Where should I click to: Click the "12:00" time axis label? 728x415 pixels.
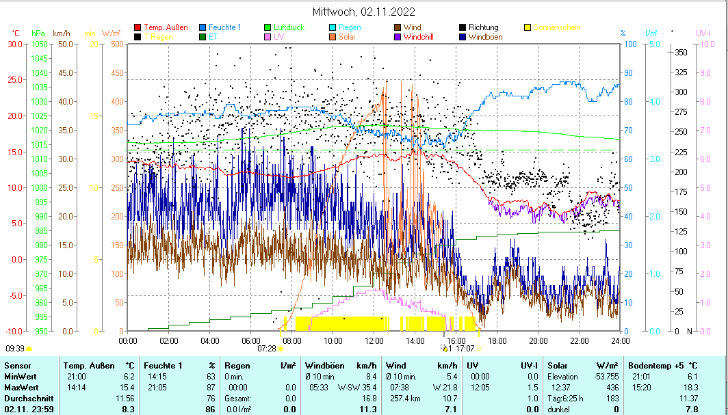374,341
